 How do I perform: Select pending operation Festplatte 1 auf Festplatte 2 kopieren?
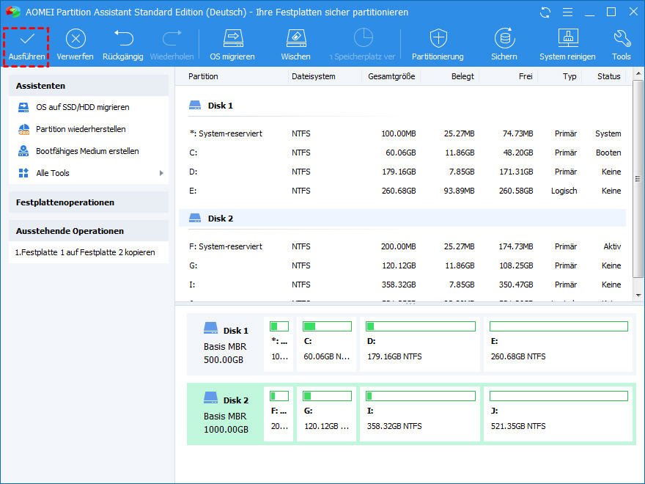click(85, 252)
